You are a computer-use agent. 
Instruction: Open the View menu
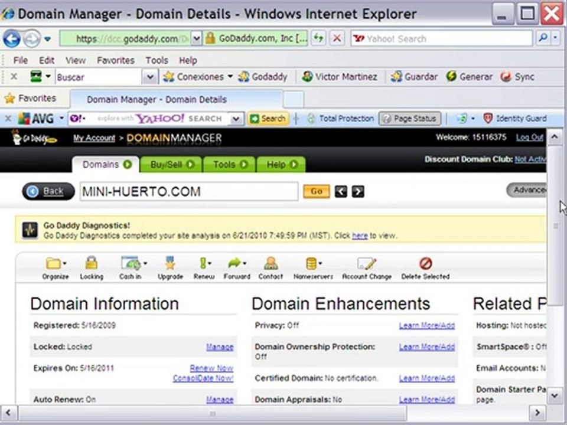(x=76, y=60)
